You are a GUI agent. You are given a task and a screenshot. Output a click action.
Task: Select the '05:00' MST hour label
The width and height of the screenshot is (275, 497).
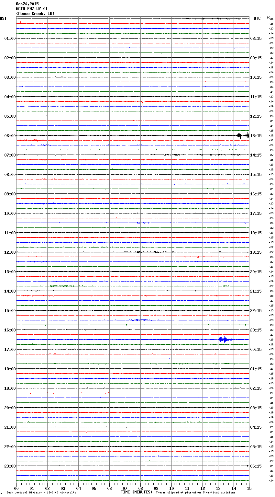click(10, 116)
